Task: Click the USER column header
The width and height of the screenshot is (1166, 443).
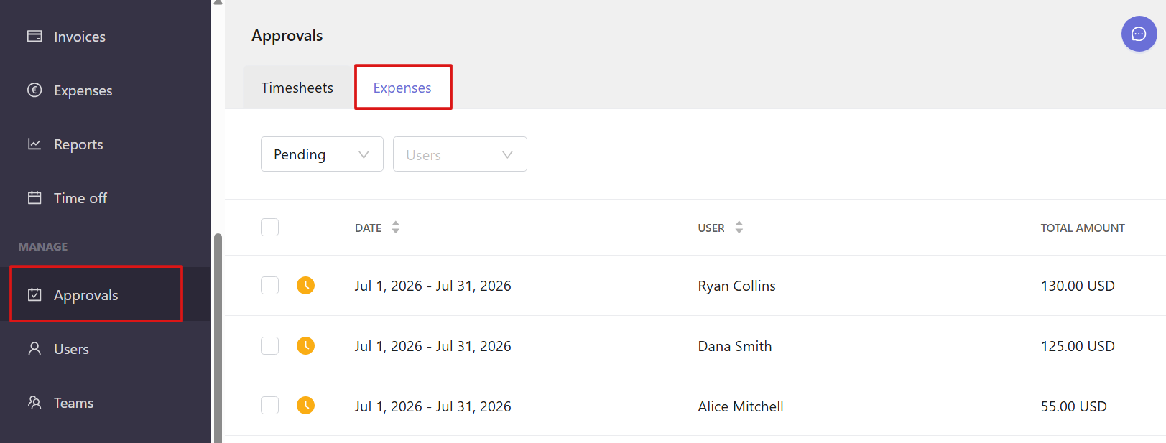Action: point(711,228)
